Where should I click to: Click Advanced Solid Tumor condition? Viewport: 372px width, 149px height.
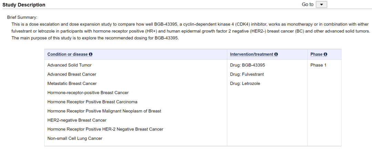tap(69, 65)
